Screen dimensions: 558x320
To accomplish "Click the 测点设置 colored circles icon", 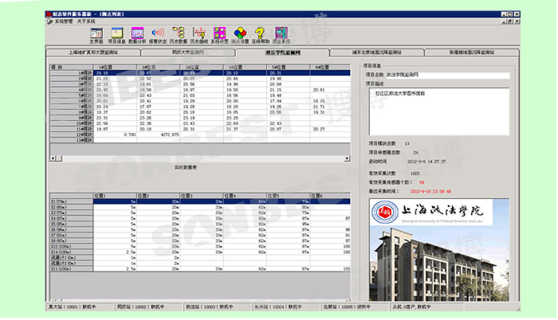I will tap(240, 34).
